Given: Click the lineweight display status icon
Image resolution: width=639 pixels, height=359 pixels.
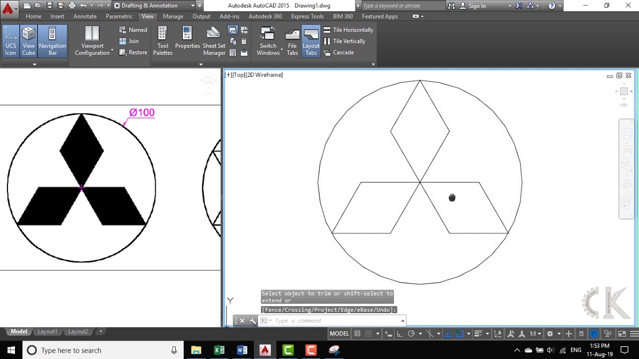Looking at the screenshot, I should tap(478, 334).
